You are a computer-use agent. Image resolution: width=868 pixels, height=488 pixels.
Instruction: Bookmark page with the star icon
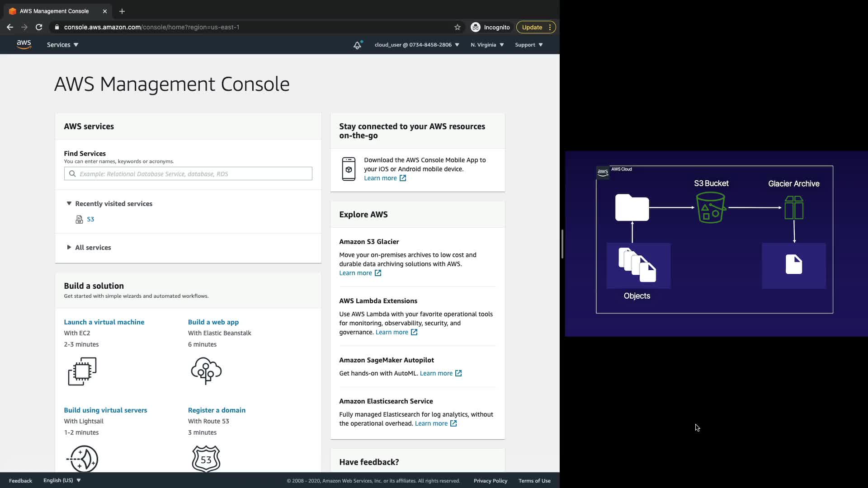coord(458,27)
